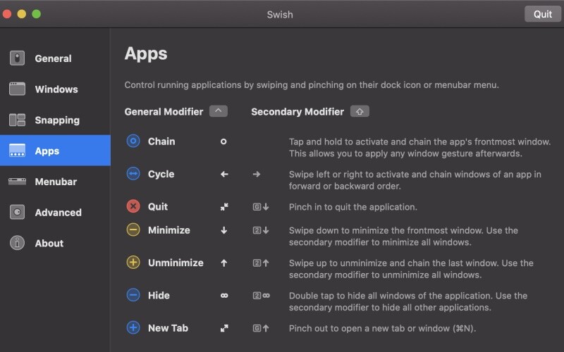Viewport: 564px width, 352px height.
Task: Click the "Minimize" action label
Action: click(x=169, y=230)
